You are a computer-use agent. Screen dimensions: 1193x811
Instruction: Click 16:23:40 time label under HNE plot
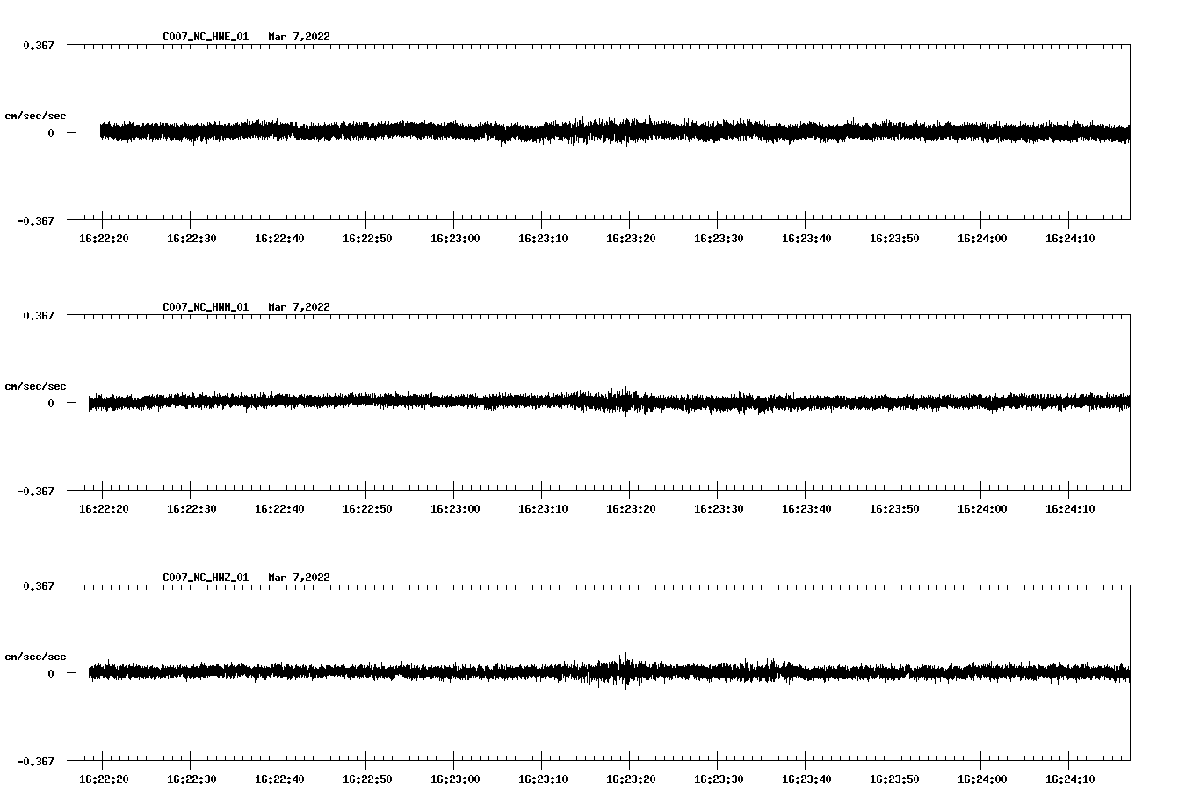point(806,238)
